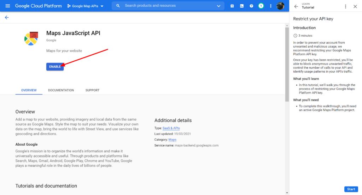Open the Maps category link
362x195 pixels.
(173, 140)
